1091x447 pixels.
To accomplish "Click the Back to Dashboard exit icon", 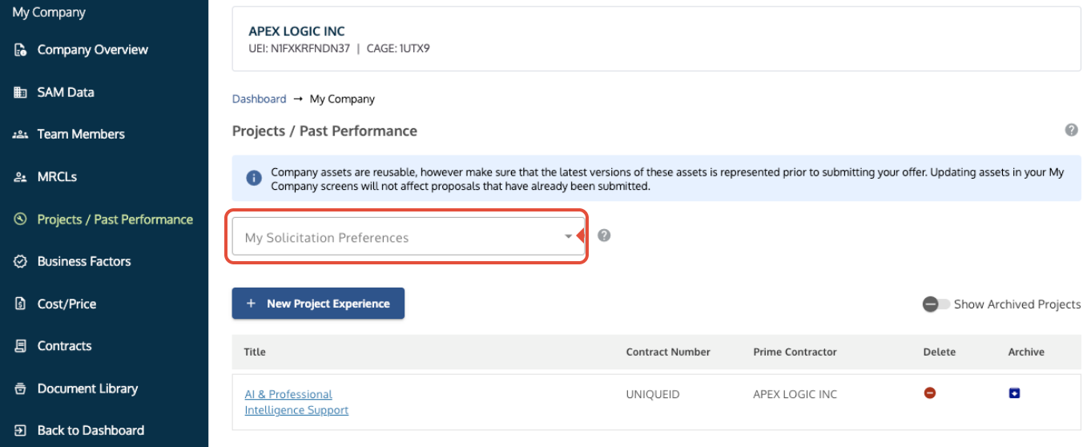I will [21, 430].
